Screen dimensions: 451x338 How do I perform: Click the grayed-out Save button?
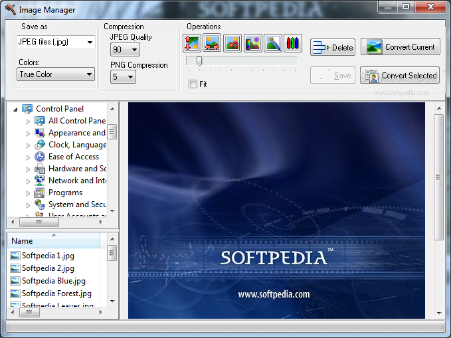pyautogui.click(x=333, y=75)
